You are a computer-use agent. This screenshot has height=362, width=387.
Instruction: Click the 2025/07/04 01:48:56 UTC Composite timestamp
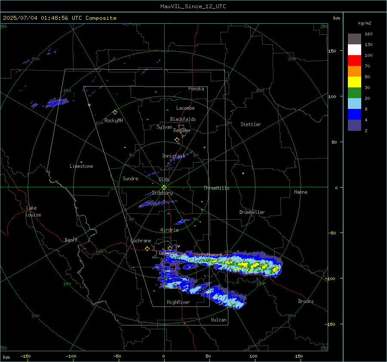59,18
